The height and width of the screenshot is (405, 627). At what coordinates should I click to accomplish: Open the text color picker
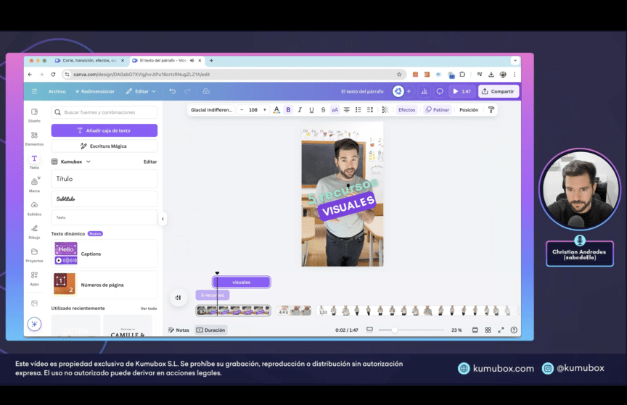[276, 110]
